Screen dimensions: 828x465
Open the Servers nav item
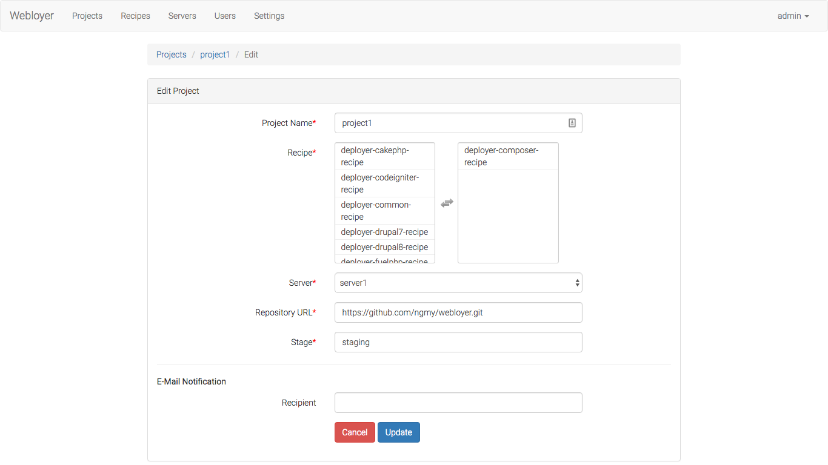pos(182,16)
